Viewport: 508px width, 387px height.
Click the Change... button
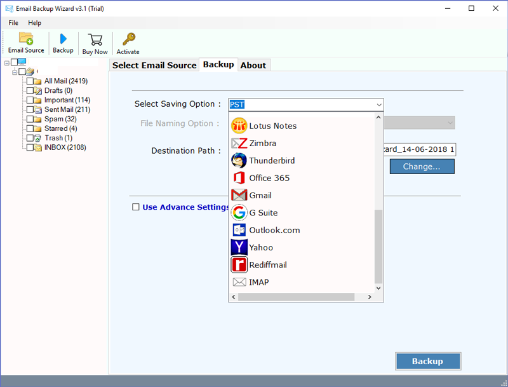coord(422,166)
